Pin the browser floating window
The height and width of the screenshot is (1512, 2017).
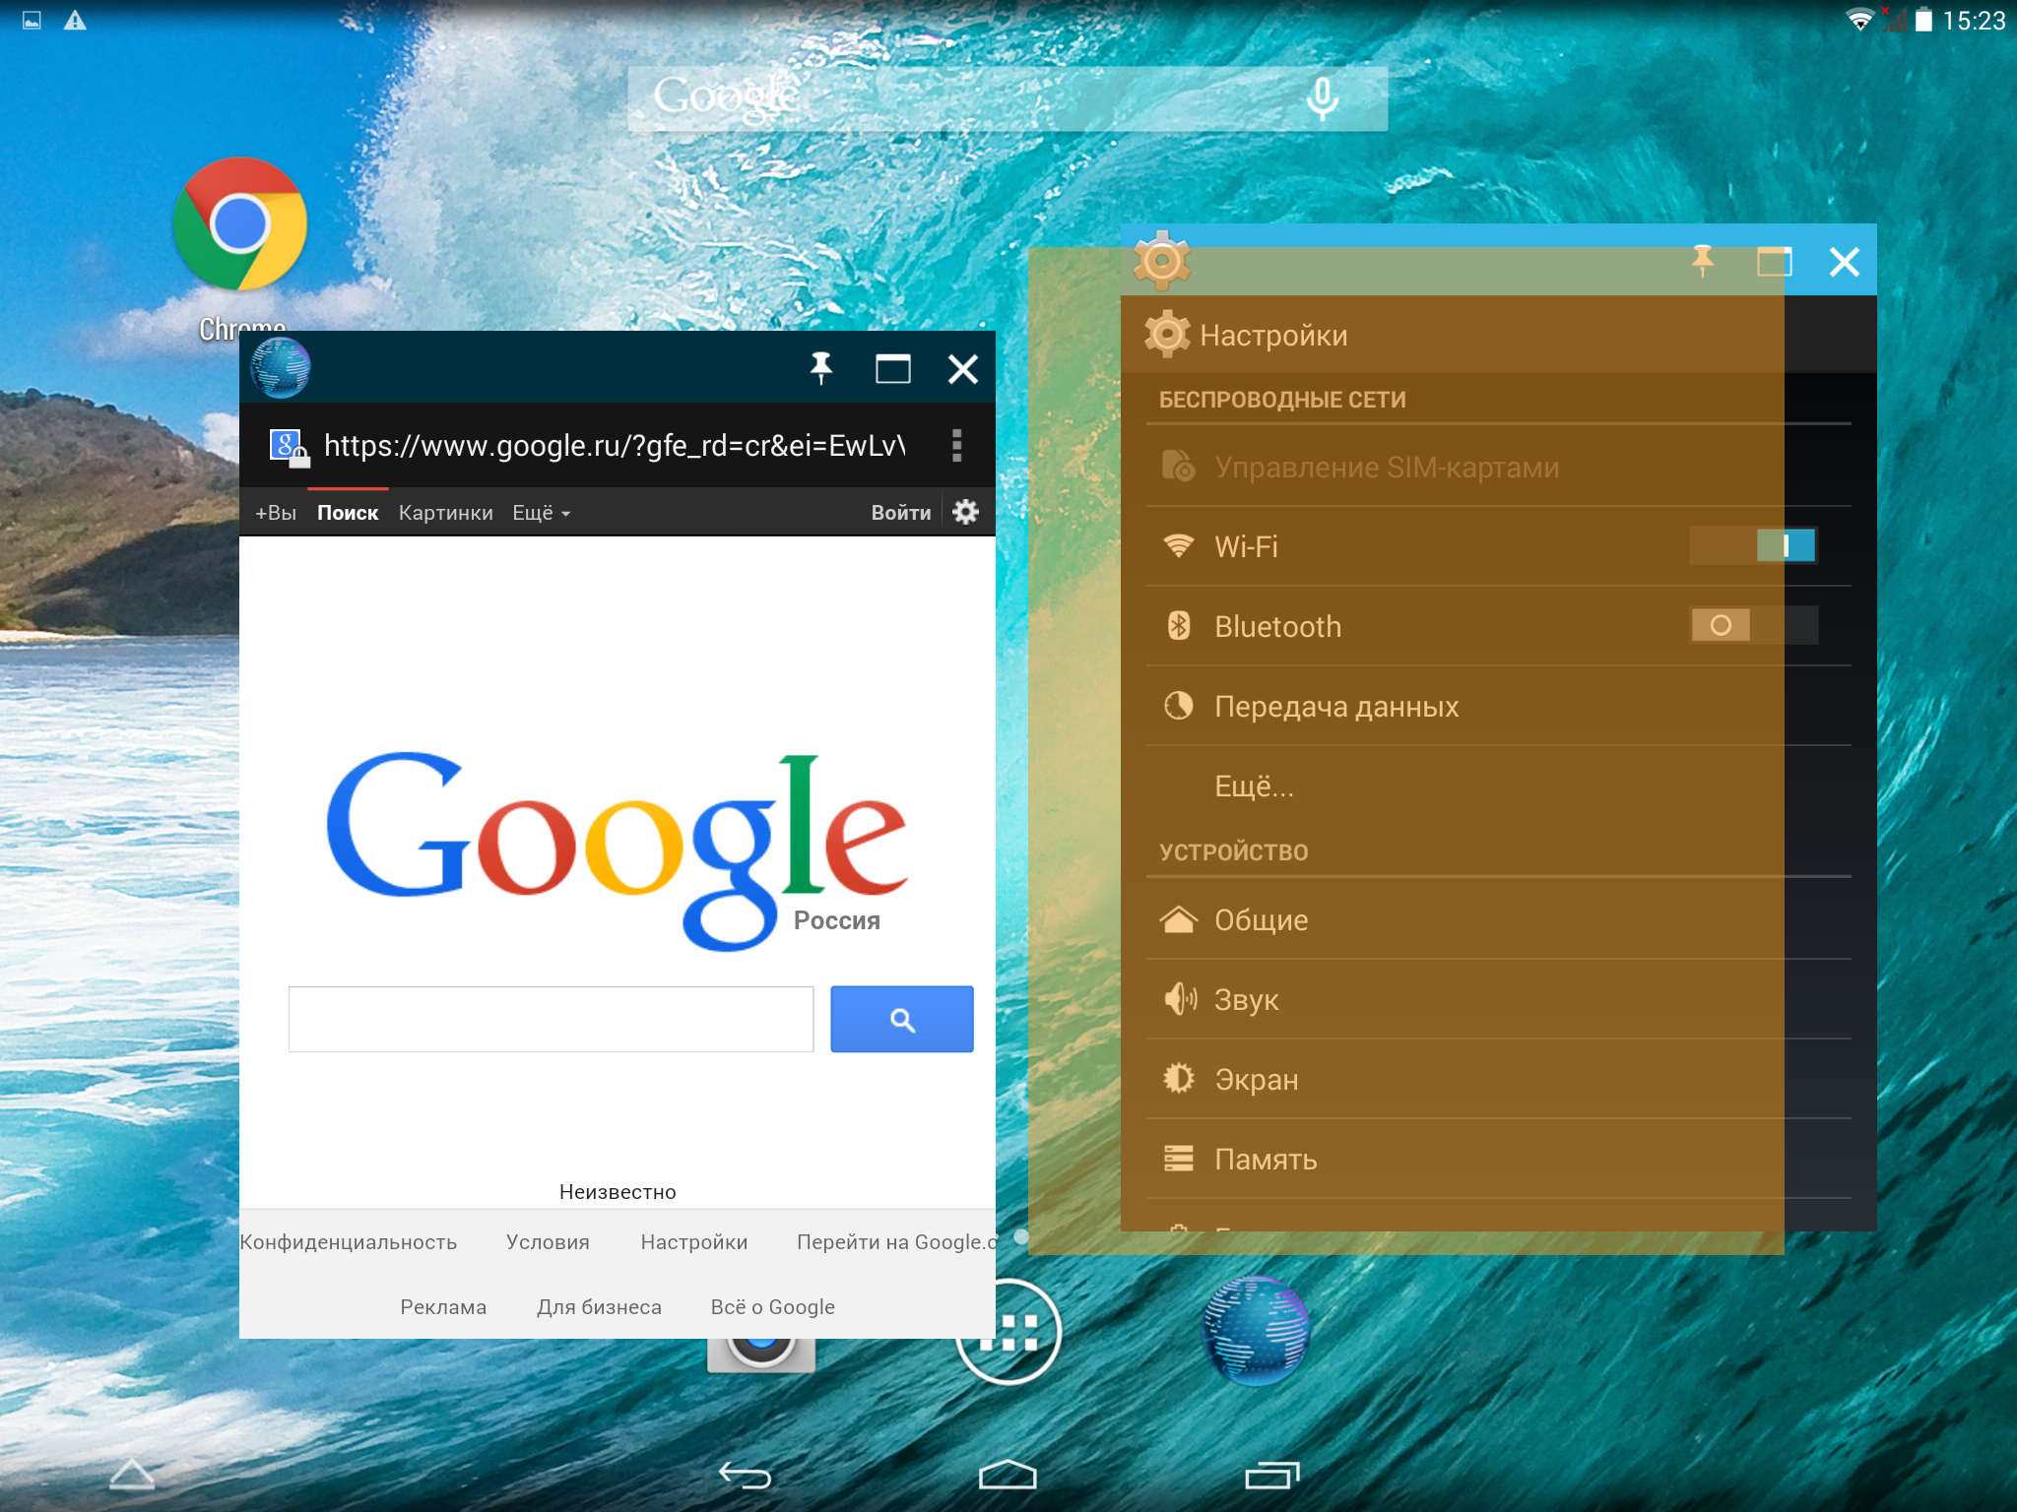(820, 369)
